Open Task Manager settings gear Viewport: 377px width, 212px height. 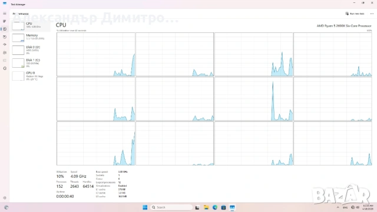(5, 198)
